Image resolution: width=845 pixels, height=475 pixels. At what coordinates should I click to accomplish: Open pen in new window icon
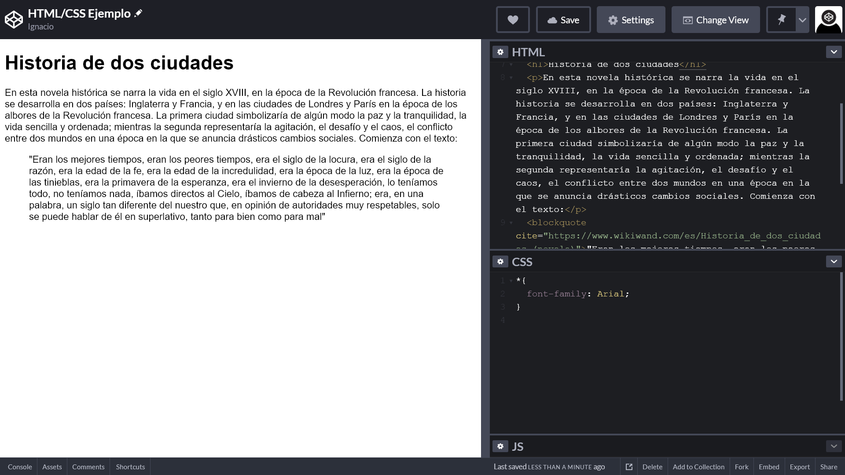pyautogui.click(x=629, y=467)
